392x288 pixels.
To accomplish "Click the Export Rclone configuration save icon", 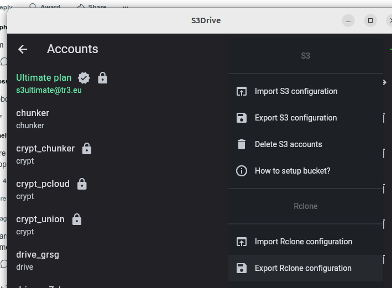I will pyautogui.click(x=242, y=268).
